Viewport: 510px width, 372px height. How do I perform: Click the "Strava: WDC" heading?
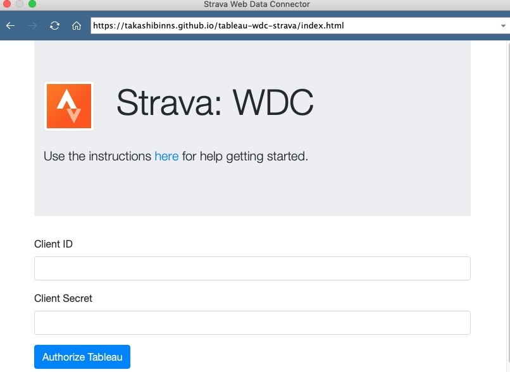(215, 102)
